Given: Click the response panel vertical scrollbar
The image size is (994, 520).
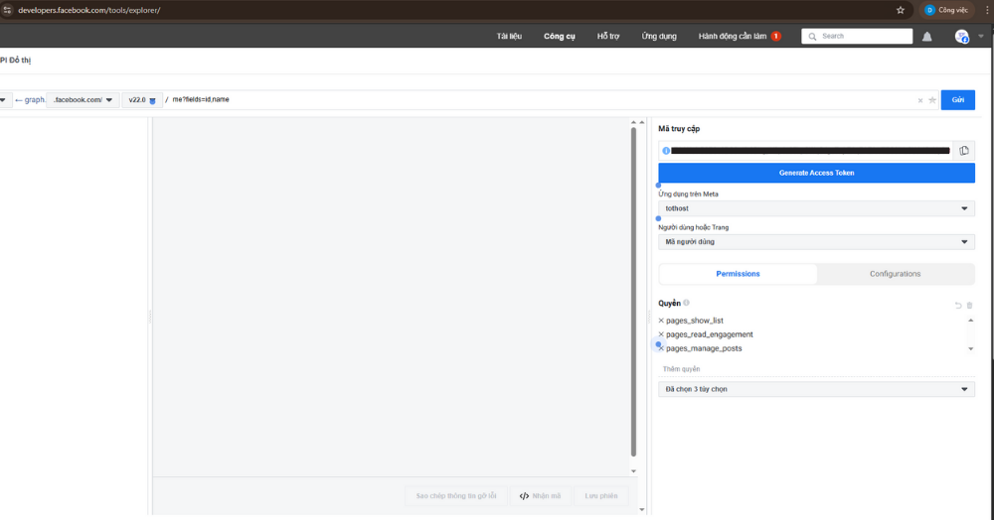Looking at the screenshot, I should [633, 288].
